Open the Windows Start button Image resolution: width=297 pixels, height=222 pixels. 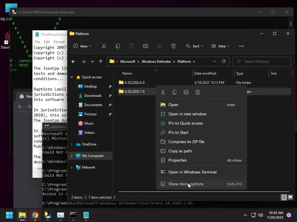pos(9,215)
